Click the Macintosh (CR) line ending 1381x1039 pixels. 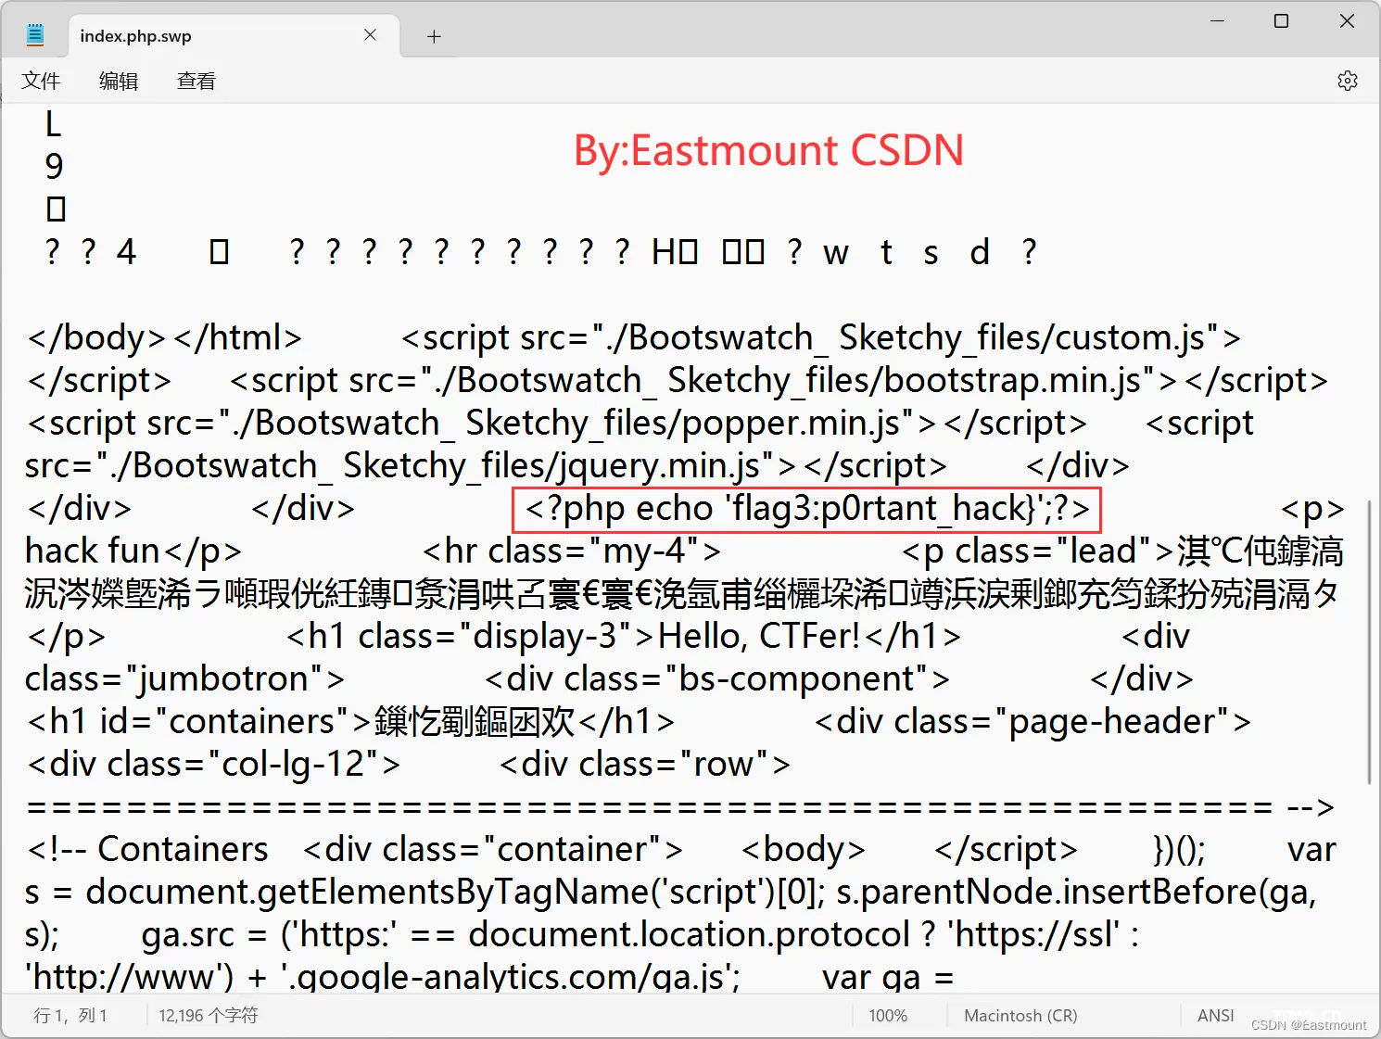(x=1020, y=1016)
